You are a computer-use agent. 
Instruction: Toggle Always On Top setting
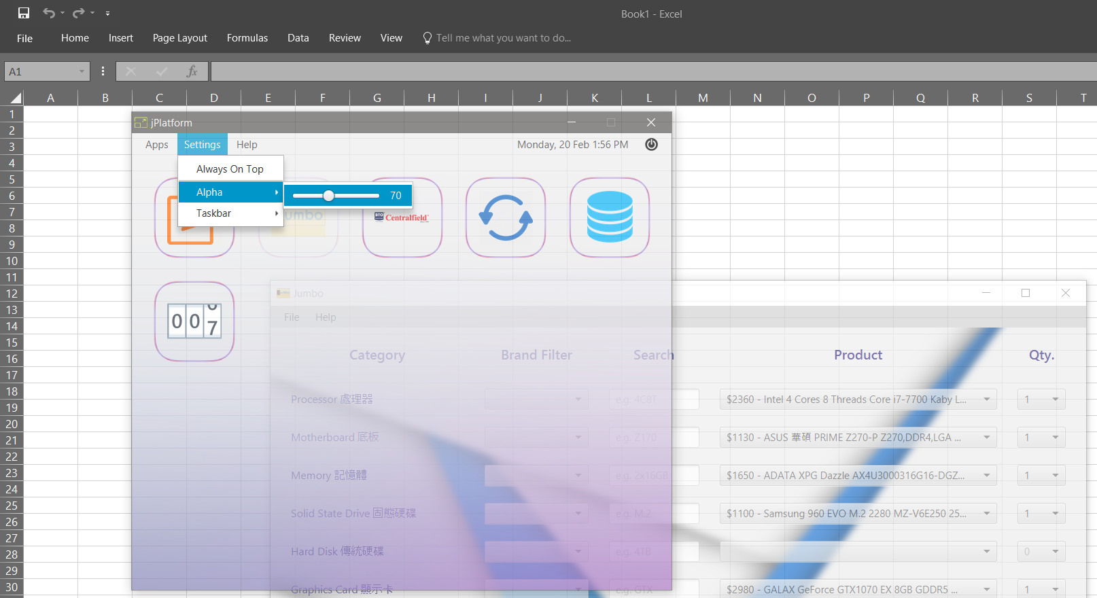(230, 169)
